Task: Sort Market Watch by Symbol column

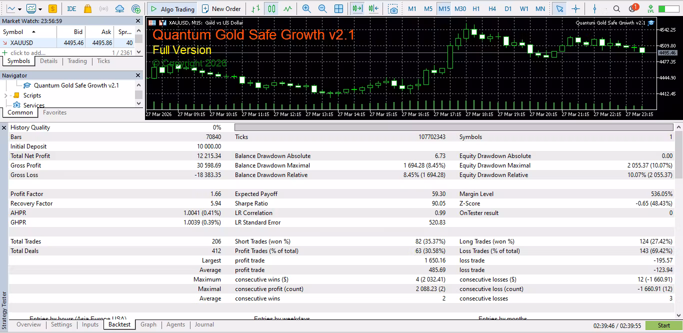Action: point(28,32)
